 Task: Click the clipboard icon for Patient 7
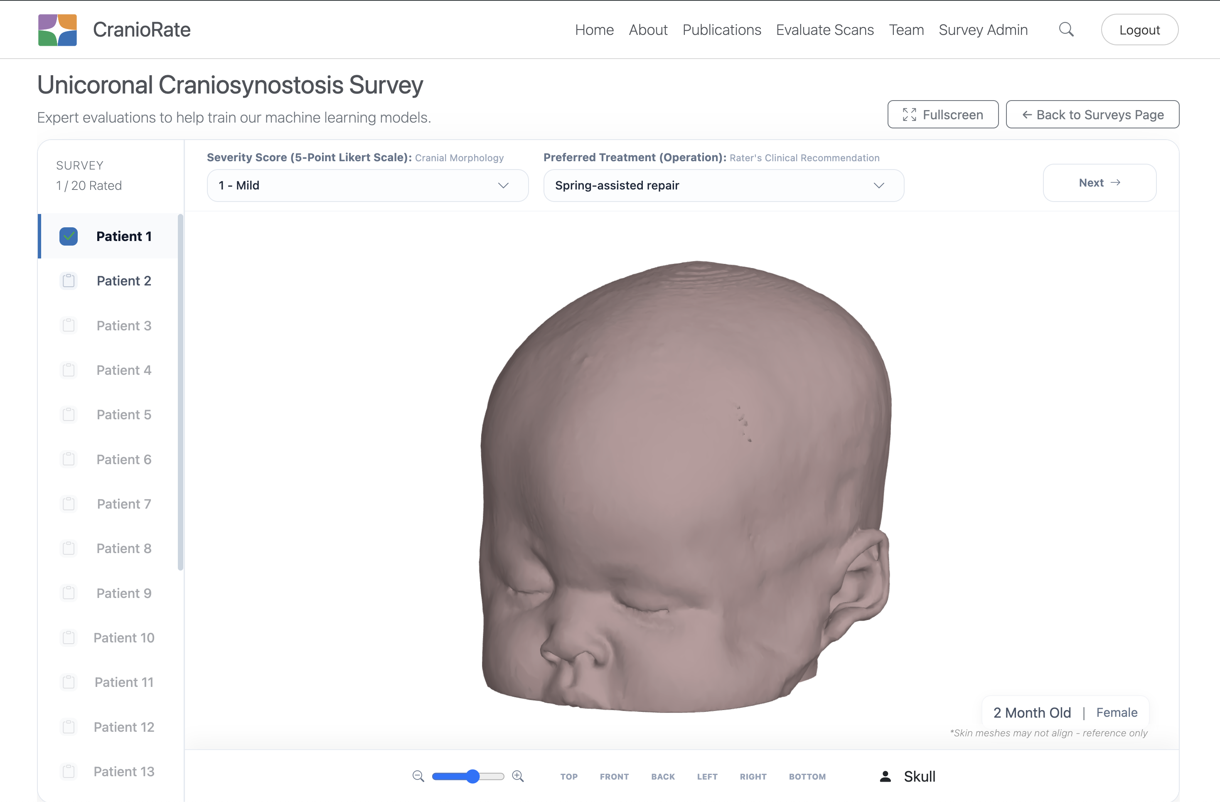[69, 504]
